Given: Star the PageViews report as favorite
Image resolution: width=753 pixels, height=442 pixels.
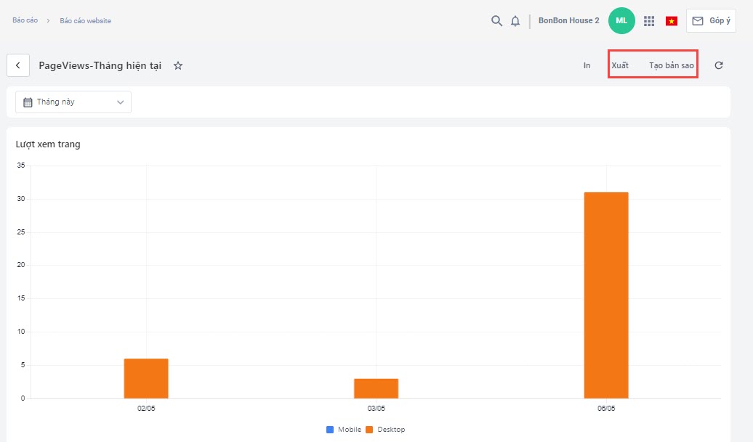Looking at the screenshot, I should coord(178,65).
